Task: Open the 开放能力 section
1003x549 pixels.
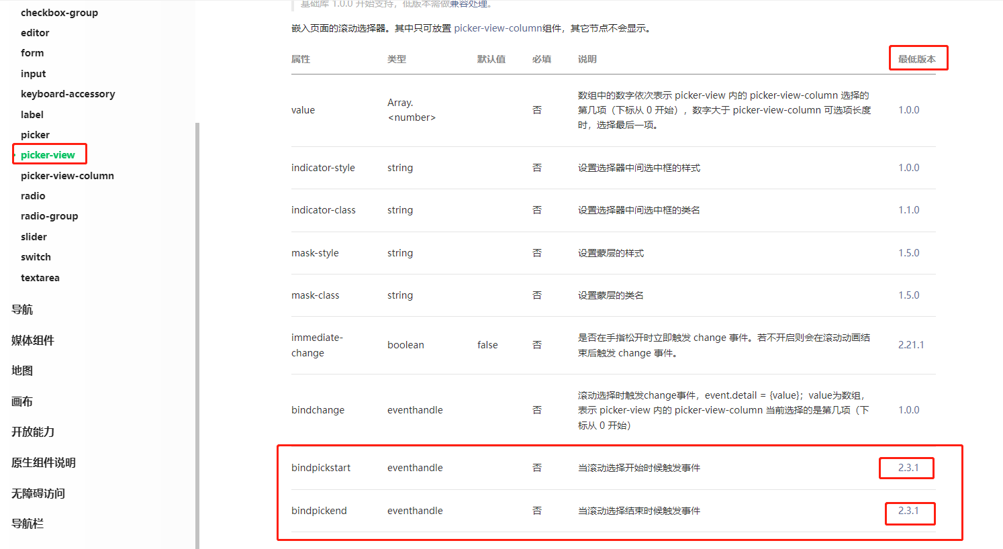Action: (x=33, y=432)
